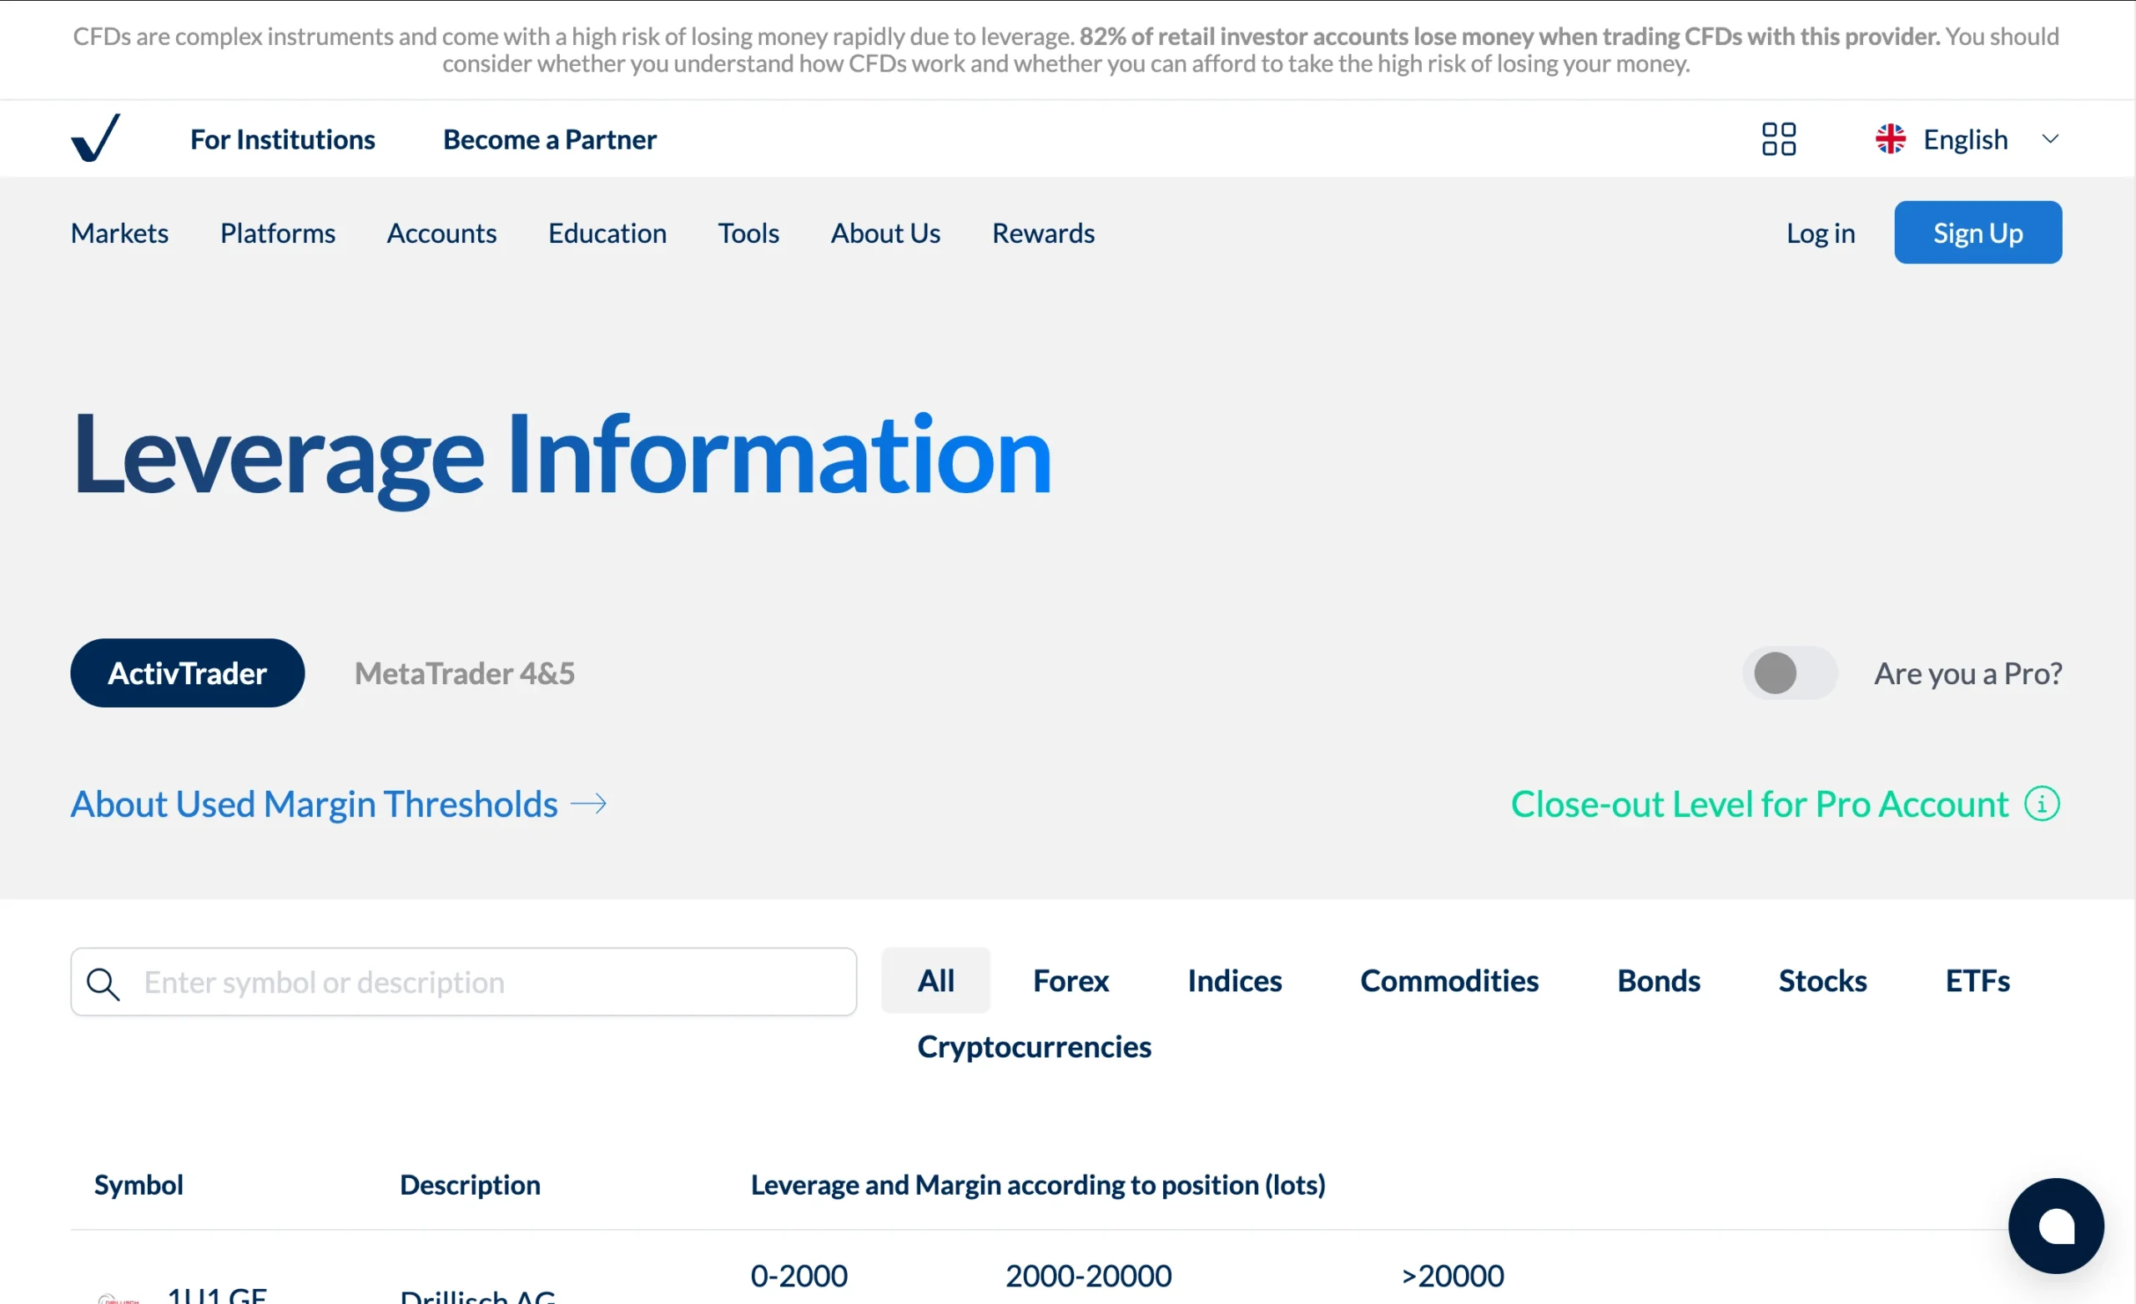Click the search magnifier icon
Screen dimensions: 2136x1304
103,983
